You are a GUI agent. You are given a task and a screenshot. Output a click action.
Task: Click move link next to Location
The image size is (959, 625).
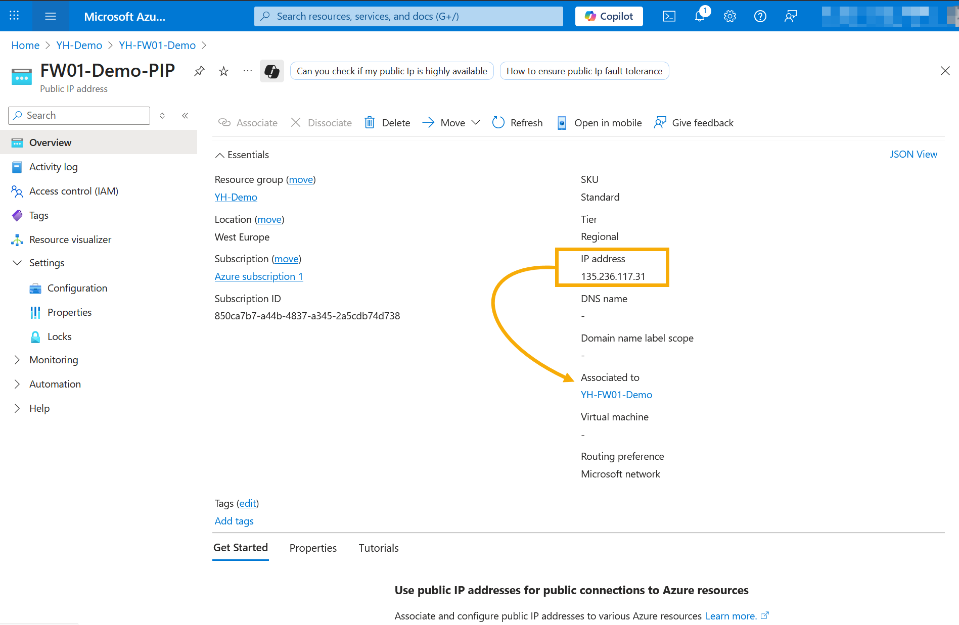click(269, 220)
